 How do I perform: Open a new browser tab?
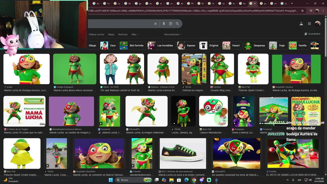coord(292,4)
